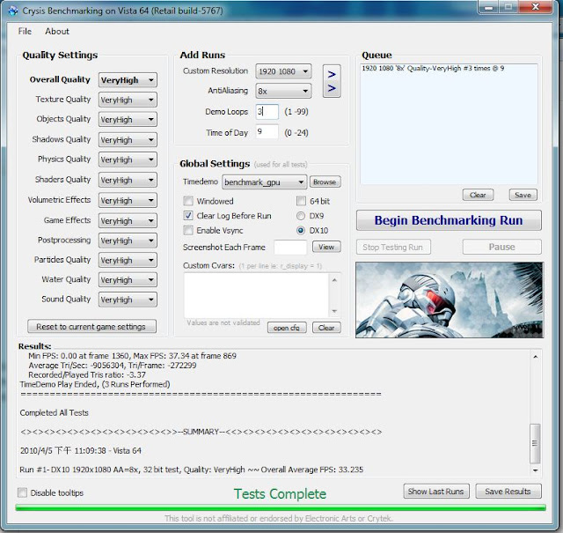Click the Demo Loops input field
Viewport: 563px width, 533px height.
(x=267, y=112)
